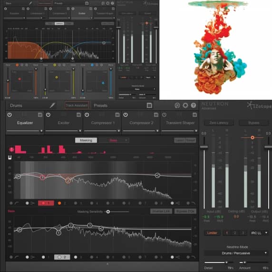Select node 2 on the Bass masking curve

point(70,225)
